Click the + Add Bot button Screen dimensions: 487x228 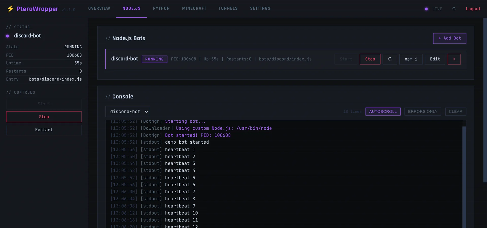(x=449, y=38)
